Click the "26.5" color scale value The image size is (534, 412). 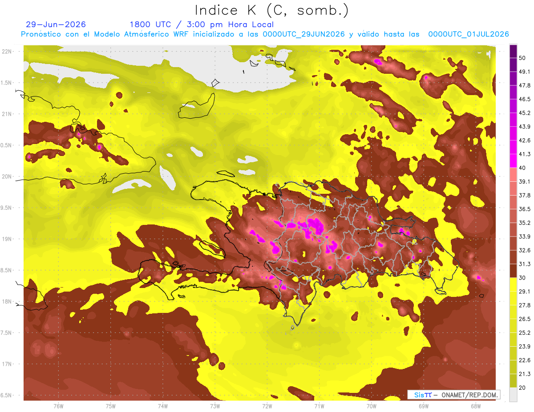click(524, 319)
